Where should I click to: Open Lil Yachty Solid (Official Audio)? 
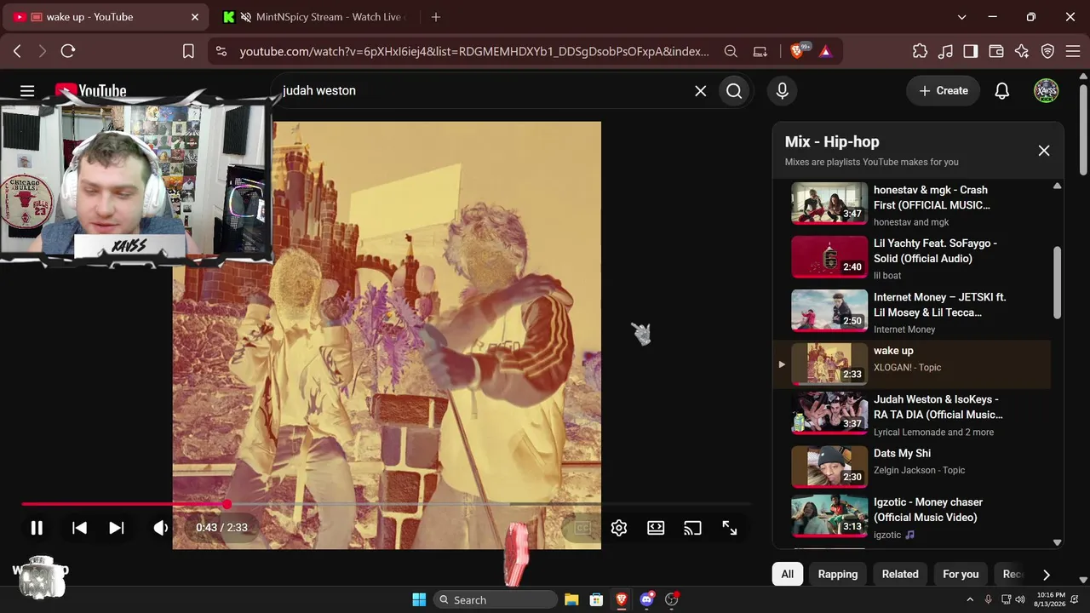[912, 258]
